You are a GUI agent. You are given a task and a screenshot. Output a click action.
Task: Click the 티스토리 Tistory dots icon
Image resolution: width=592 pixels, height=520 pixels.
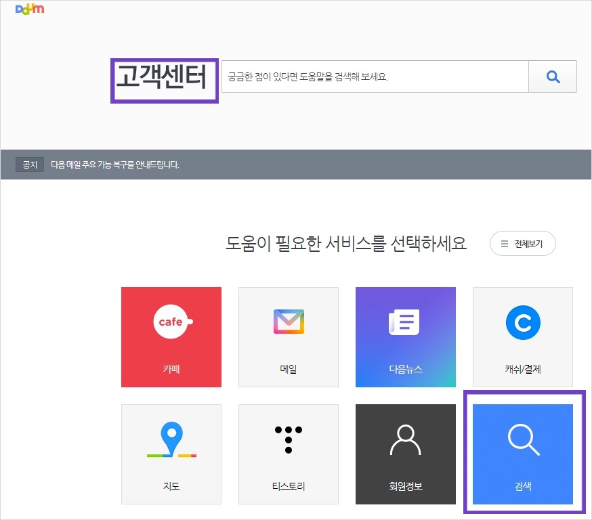pyautogui.click(x=288, y=440)
